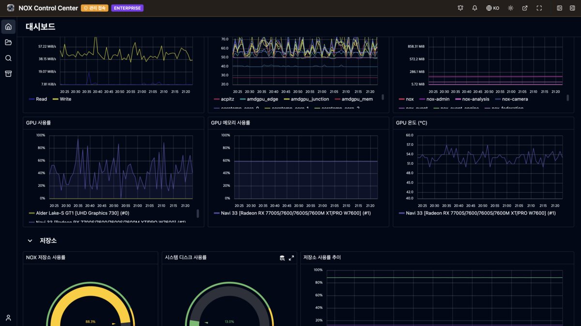
Task: Click the 관리 접속 badge
Action: (94, 8)
